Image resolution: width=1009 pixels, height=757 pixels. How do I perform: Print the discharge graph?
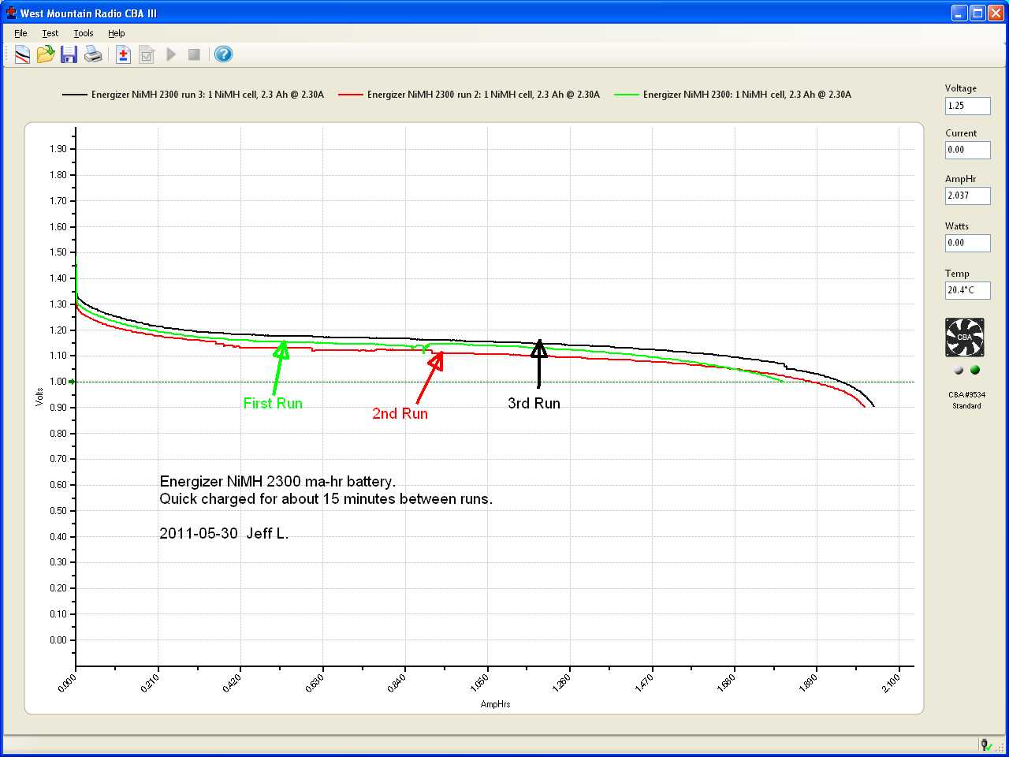pyautogui.click(x=93, y=54)
